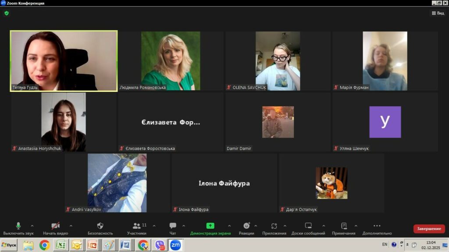The width and height of the screenshot is (449, 252).
Task: Click the green encryption shield icon
Action: coord(7,13)
